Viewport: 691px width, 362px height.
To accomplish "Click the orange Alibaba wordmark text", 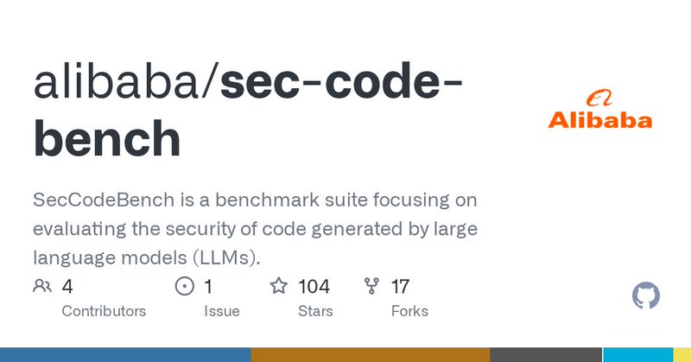I will coord(600,119).
